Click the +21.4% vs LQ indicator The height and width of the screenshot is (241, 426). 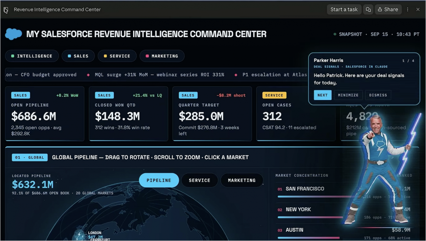[147, 95]
